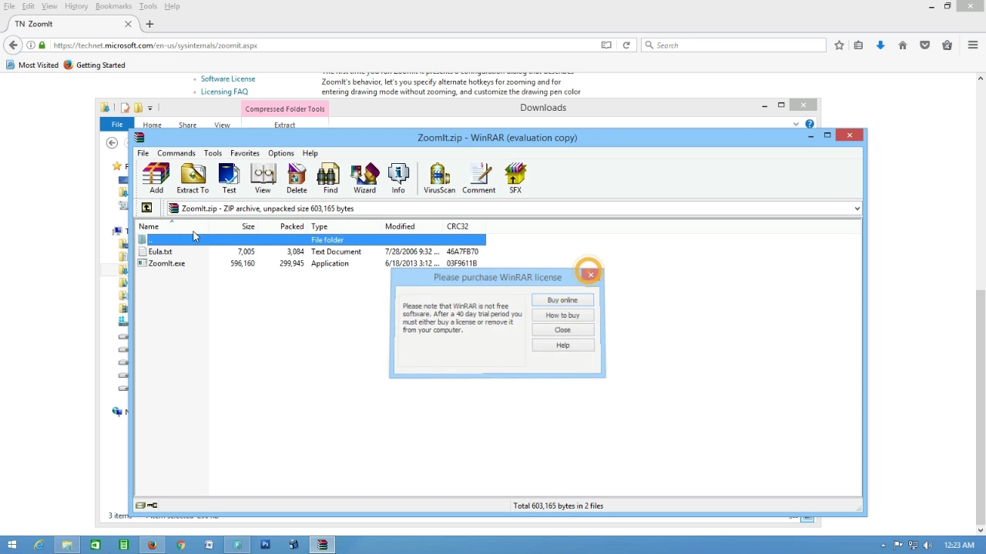Open the Favorites menu in WinRAR
The height and width of the screenshot is (554, 986).
[245, 153]
